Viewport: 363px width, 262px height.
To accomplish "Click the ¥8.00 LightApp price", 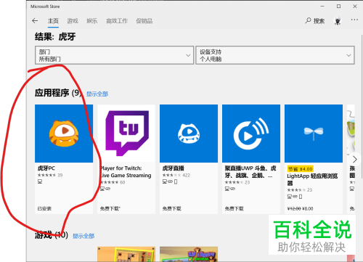I will click(308, 208).
